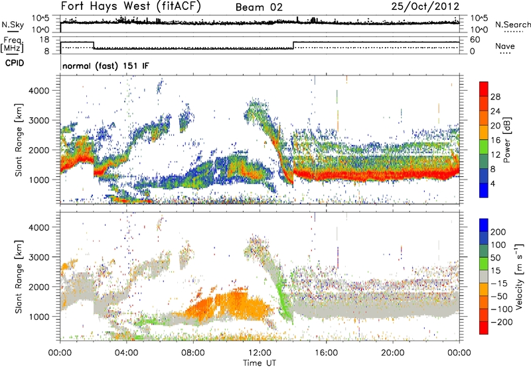Click the date '25/Oct/2012'
This screenshot has height=367, width=531.
[x=425, y=7]
